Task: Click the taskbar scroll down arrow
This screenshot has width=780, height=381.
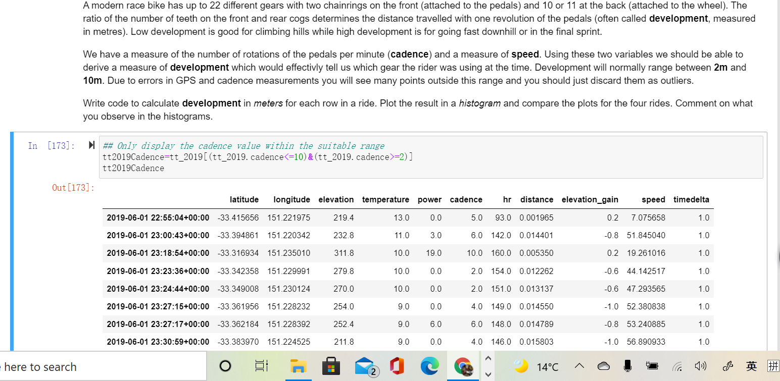Action: point(488,374)
